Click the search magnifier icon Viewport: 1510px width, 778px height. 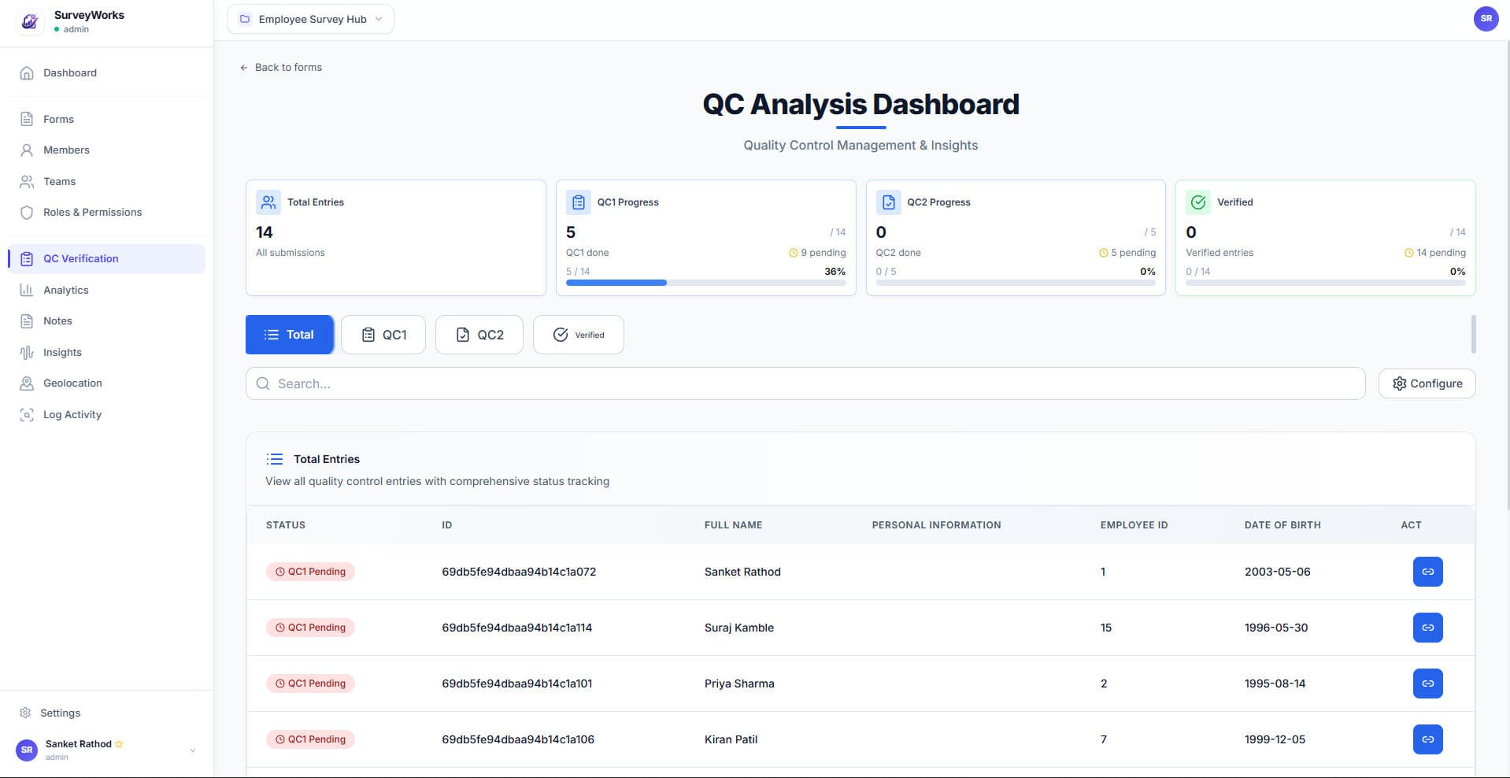click(263, 383)
